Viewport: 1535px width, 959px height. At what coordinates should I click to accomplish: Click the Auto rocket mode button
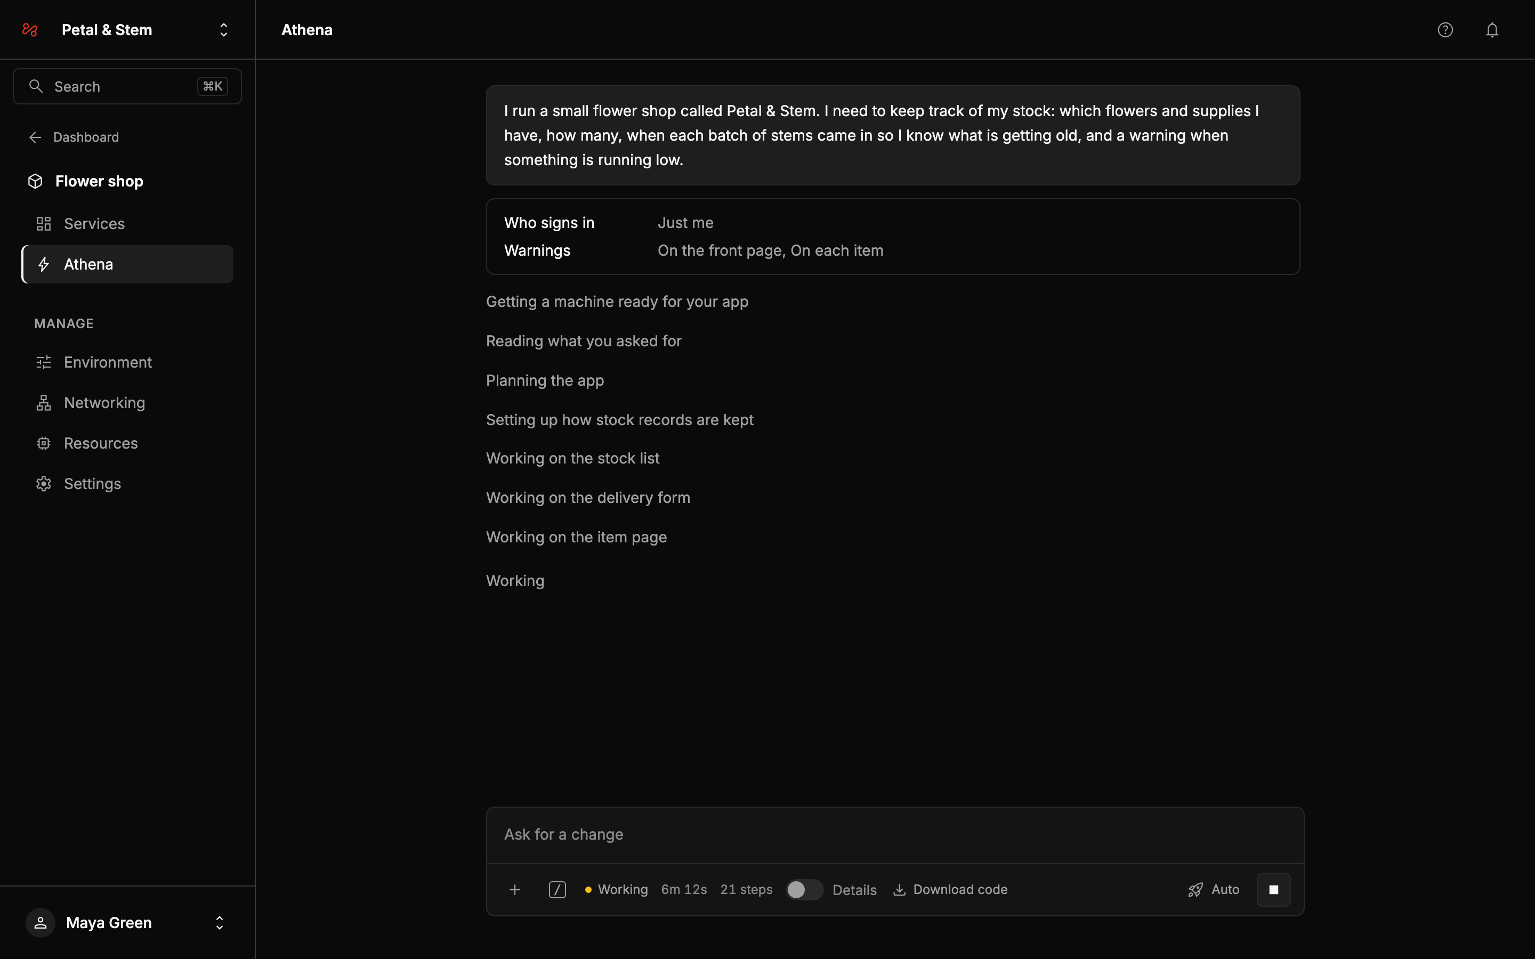coord(1214,890)
